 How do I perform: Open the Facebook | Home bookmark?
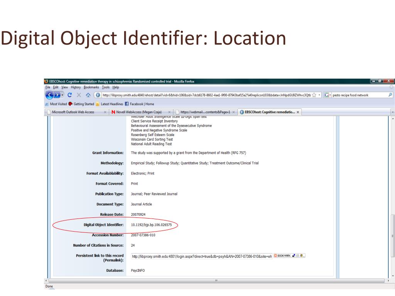click(x=139, y=104)
